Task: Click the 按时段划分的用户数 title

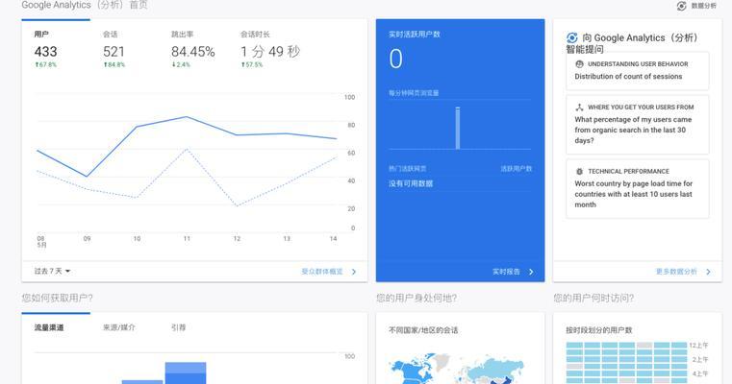Action: [x=599, y=330]
